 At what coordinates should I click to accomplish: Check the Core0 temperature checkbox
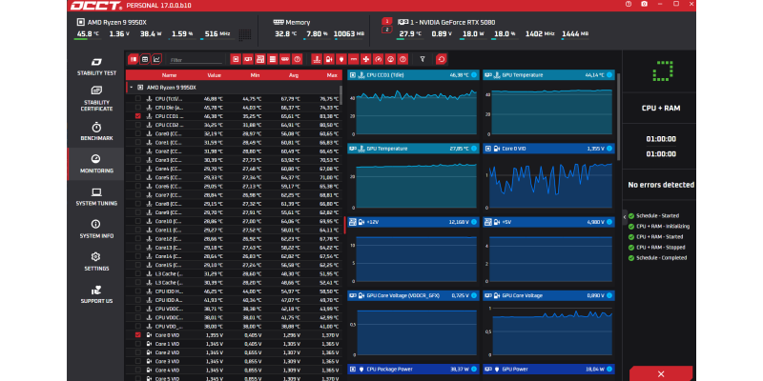tap(138, 133)
